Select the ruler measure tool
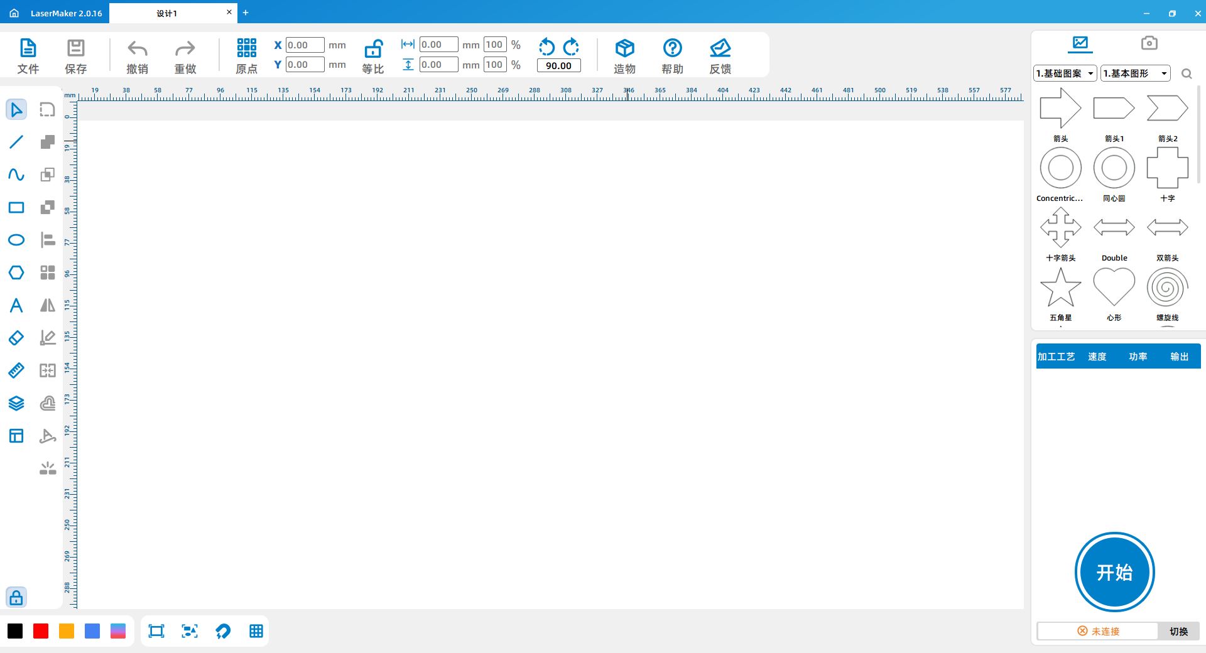1206x653 pixels. pos(16,370)
